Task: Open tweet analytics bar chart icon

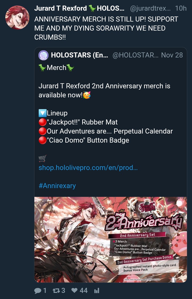Action: coord(97,290)
